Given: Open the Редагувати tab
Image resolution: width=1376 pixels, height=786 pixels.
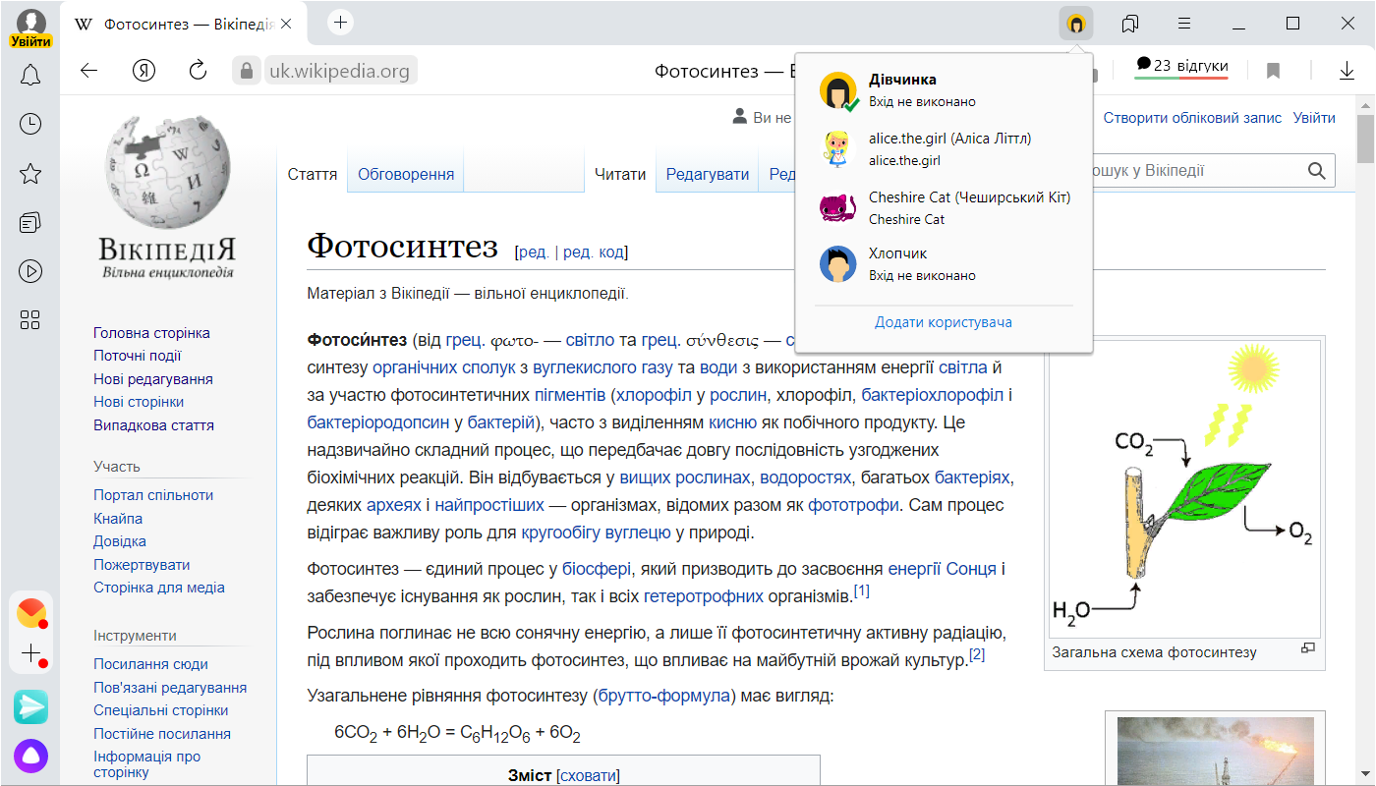Looking at the screenshot, I should pyautogui.click(x=708, y=175).
